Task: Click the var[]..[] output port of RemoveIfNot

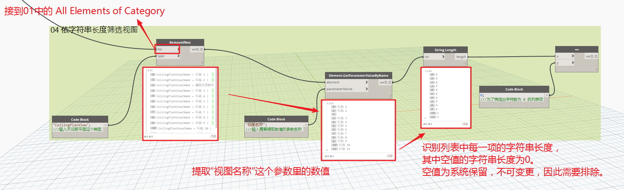Action: (x=197, y=49)
